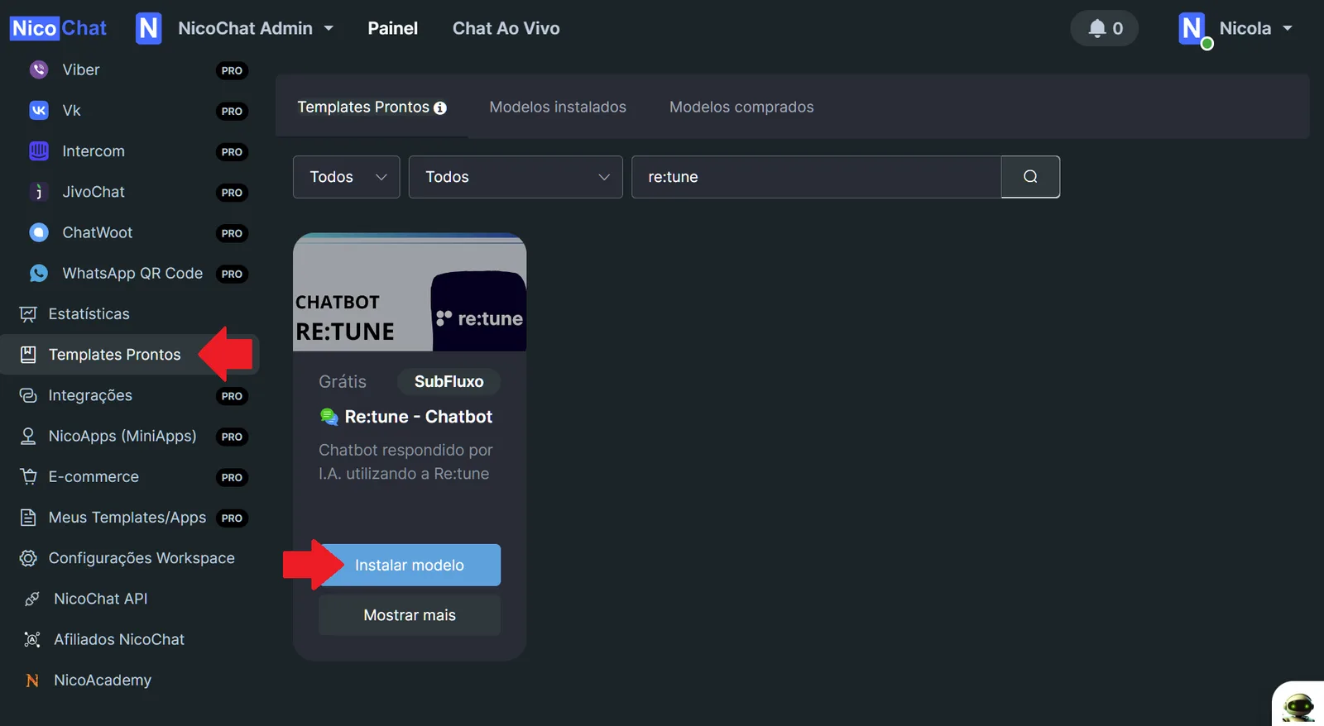
Task: Click the NicoAcademy N icon
Action: (32, 681)
